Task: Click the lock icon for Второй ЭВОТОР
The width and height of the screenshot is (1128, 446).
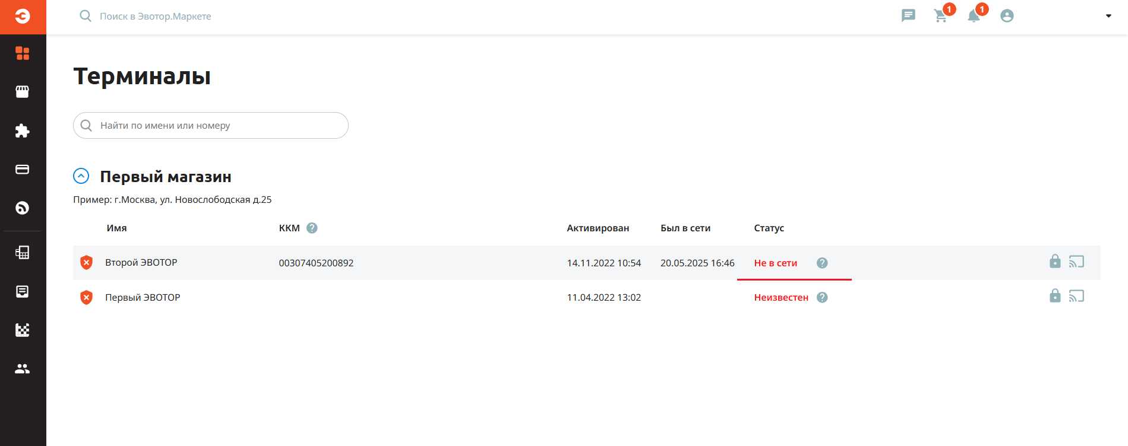Action: point(1055,261)
